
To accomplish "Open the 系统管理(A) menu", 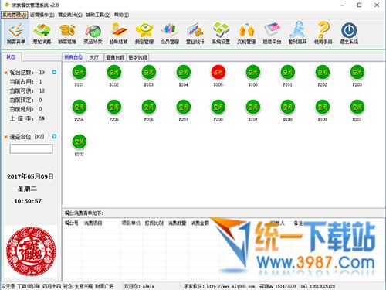I will click(x=15, y=15).
